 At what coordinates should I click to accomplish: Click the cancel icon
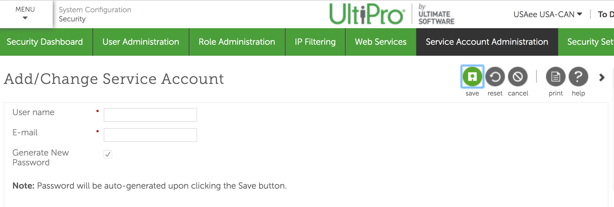point(518,77)
